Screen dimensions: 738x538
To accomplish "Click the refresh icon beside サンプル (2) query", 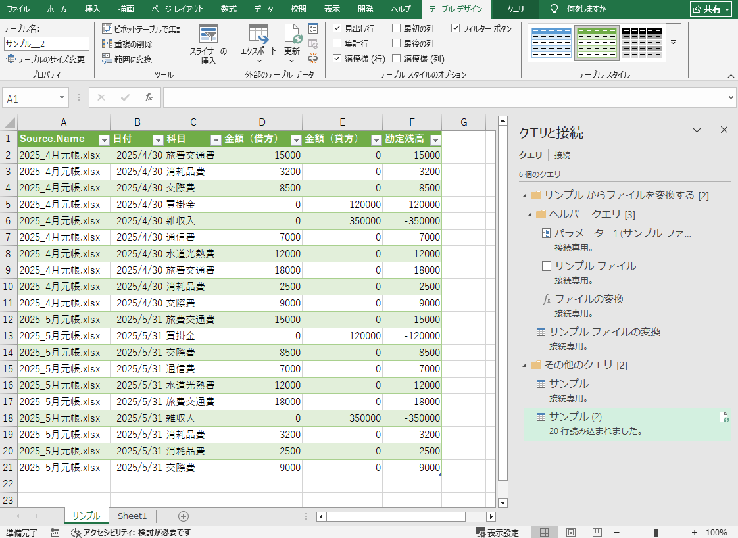I will coord(724,417).
